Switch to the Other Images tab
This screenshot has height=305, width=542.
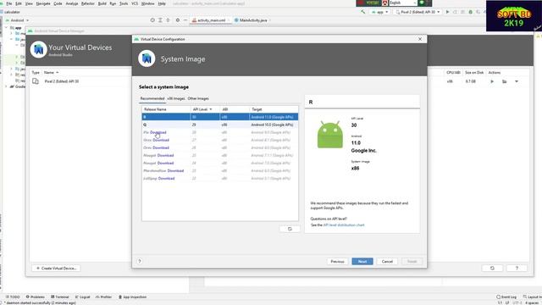pyautogui.click(x=198, y=98)
